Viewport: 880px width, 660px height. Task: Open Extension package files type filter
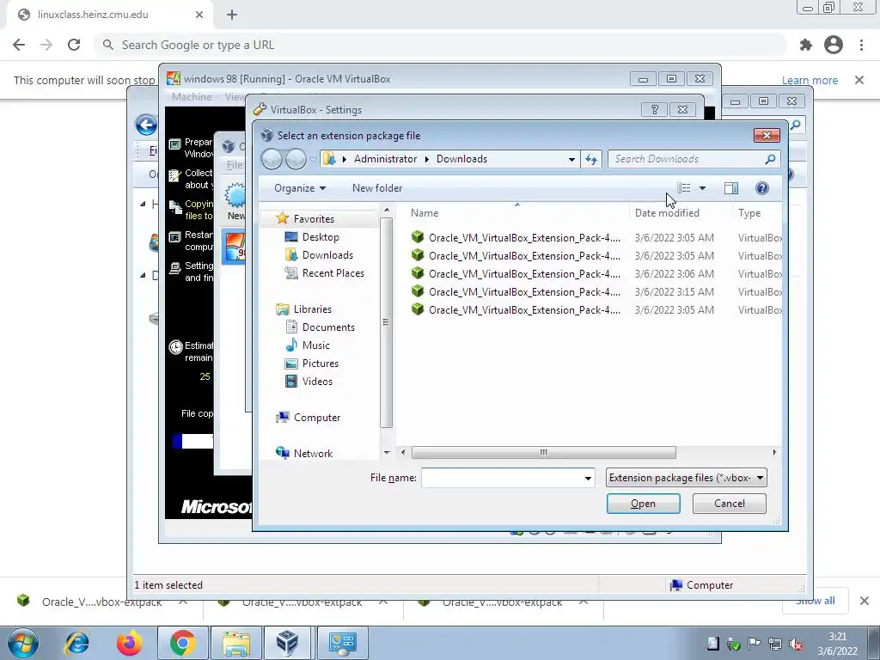click(x=687, y=478)
